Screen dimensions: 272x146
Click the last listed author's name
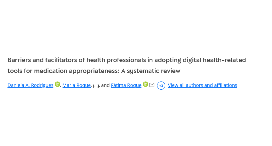click(126, 85)
